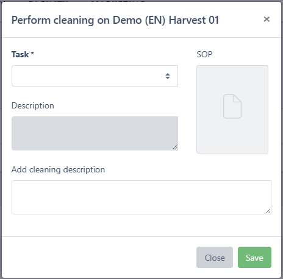Click the SOP document file icon

232,106
